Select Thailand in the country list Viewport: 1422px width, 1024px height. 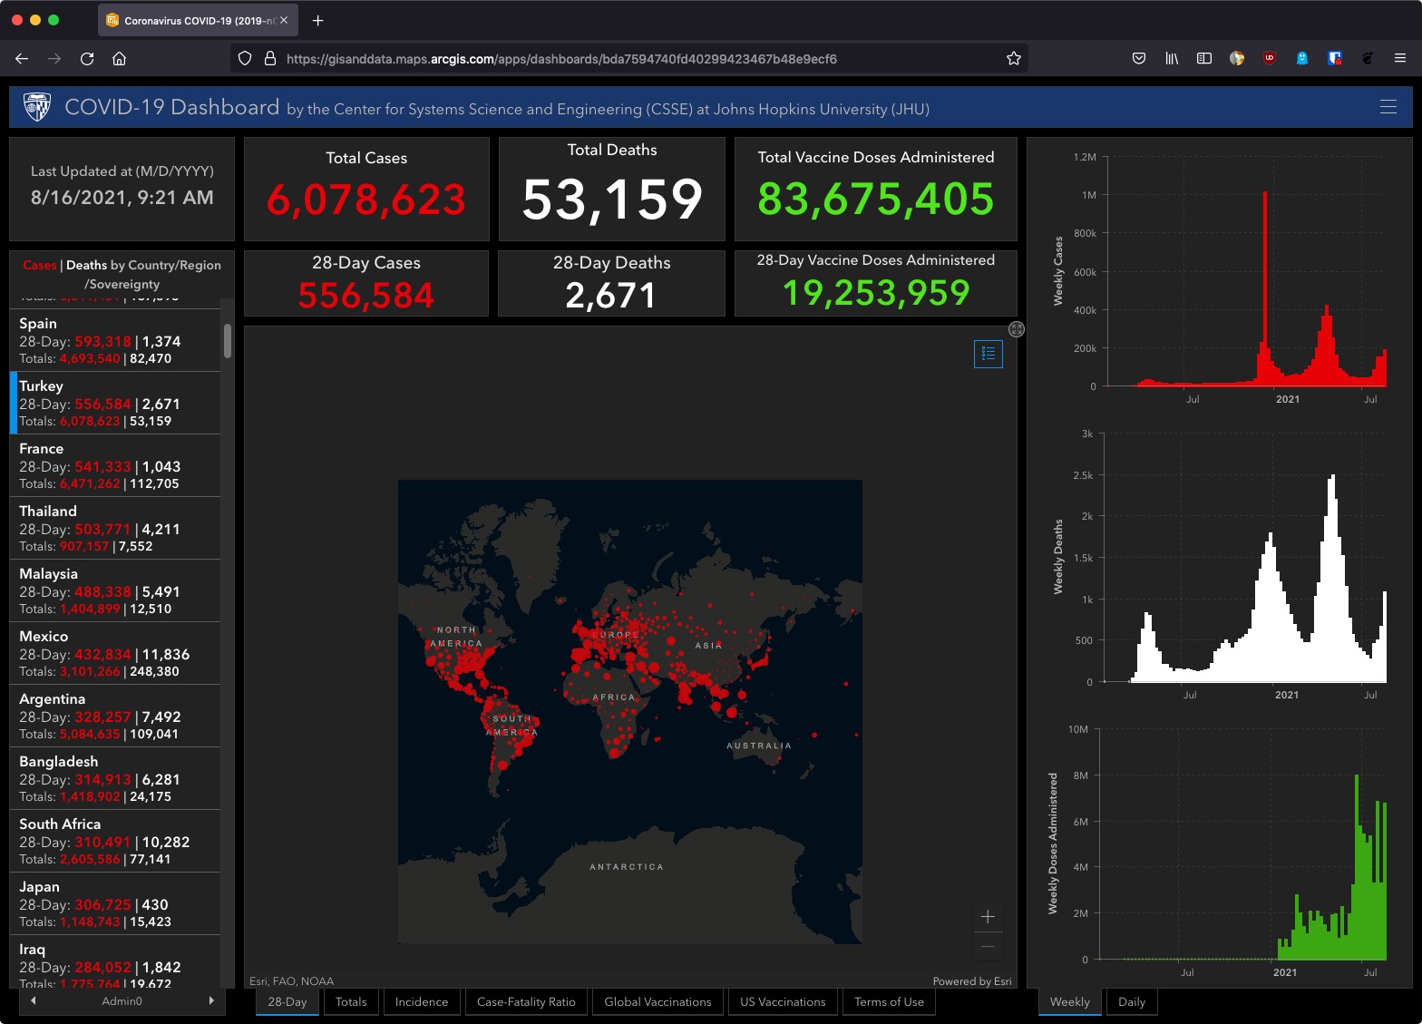[115, 528]
